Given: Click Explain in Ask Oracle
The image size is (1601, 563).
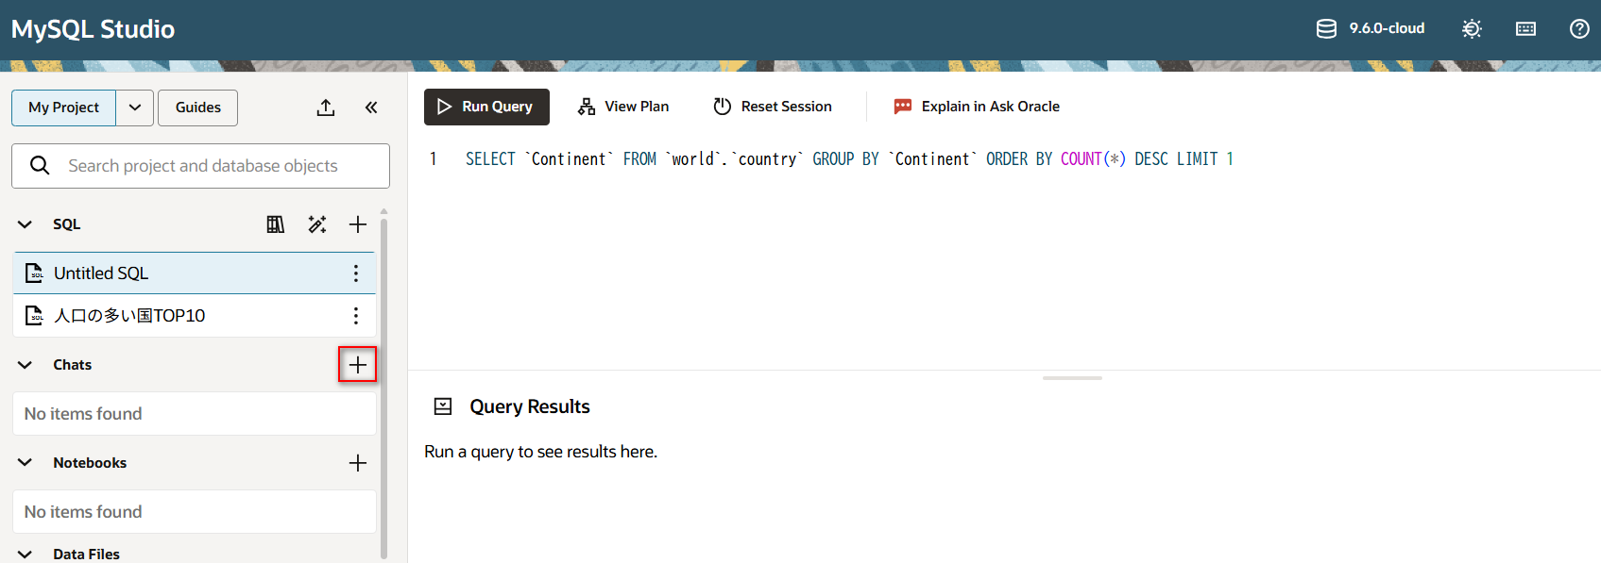Looking at the screenshot, I should (x=977, y=108).
